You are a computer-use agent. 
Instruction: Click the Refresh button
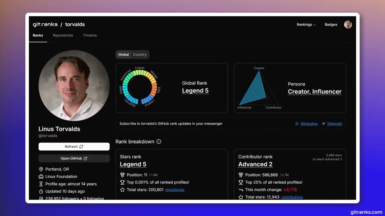coord(74,147)
